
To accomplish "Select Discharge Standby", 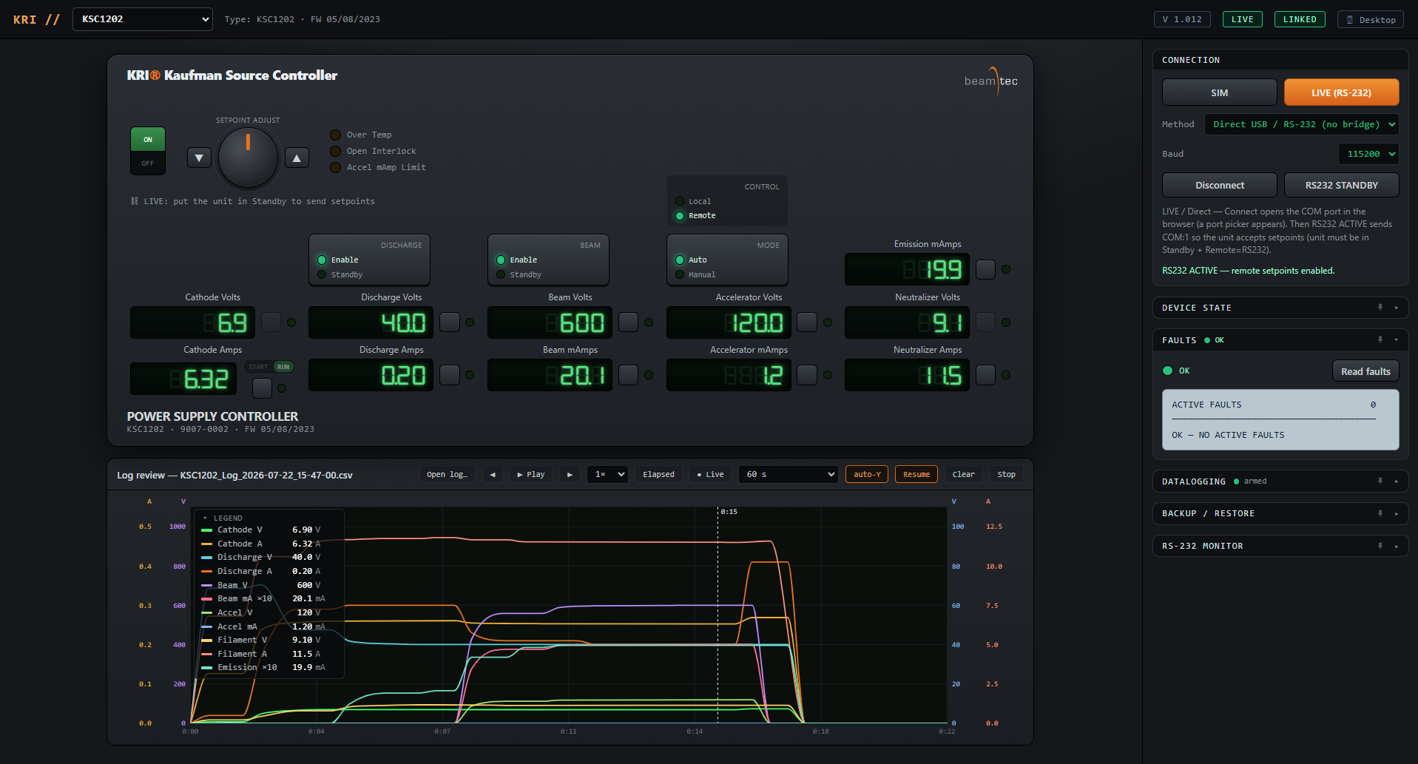I will click(x=340, y=275).
